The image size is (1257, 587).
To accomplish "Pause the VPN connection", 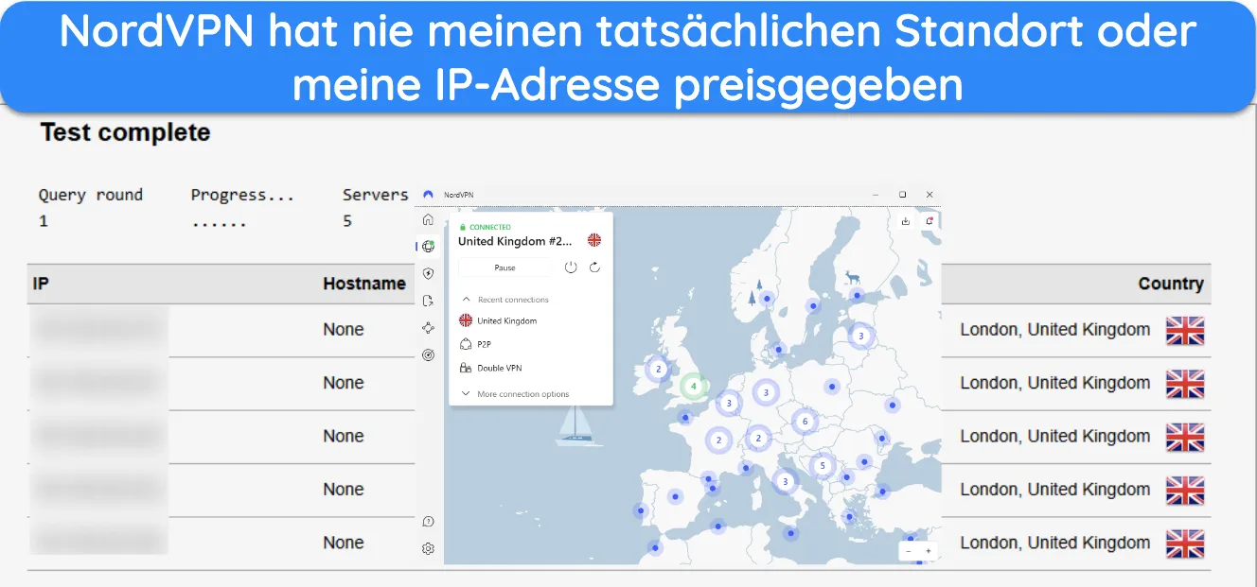I will click(505, 268).
